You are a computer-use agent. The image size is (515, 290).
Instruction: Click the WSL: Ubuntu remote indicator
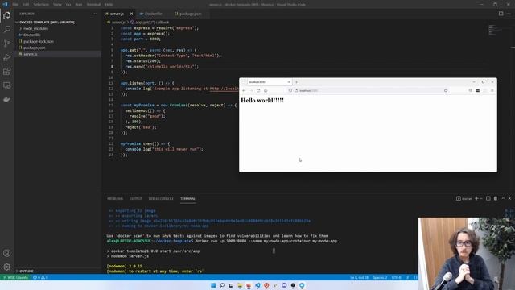(15, 277)
